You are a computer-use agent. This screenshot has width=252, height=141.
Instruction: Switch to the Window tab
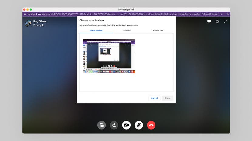(127, 31)
